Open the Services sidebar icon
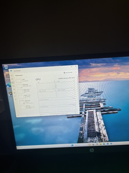129x173 pixels. tap(15, 99)
